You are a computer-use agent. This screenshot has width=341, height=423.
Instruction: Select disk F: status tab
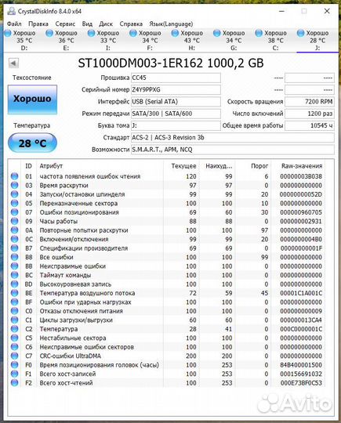click(150, 41)
